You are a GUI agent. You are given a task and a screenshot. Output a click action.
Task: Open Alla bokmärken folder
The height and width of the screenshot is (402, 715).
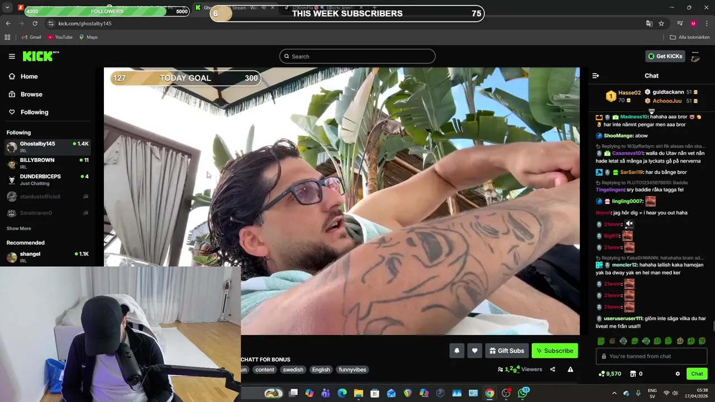690,37
